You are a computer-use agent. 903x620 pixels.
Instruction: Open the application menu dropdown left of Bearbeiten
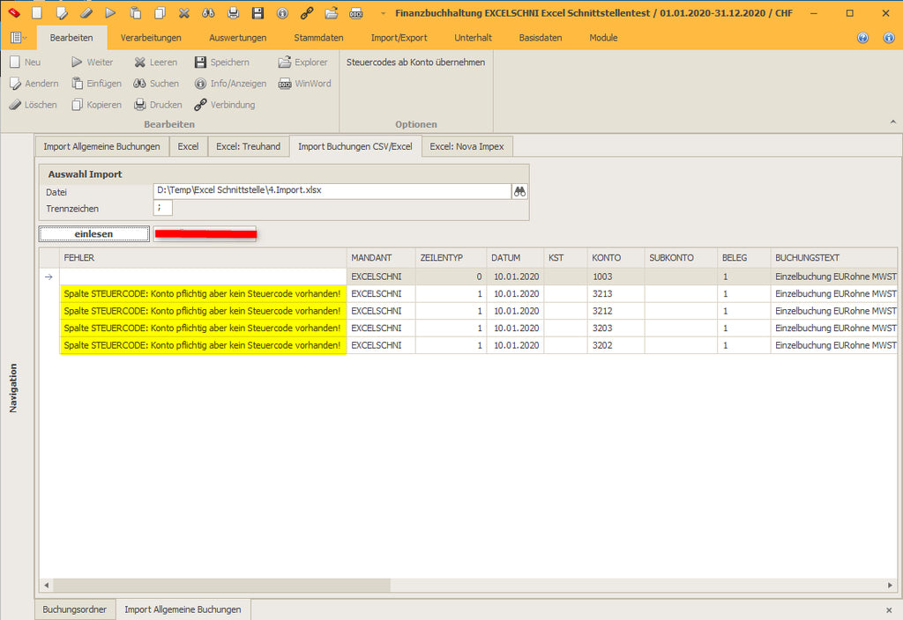point(19,38)
